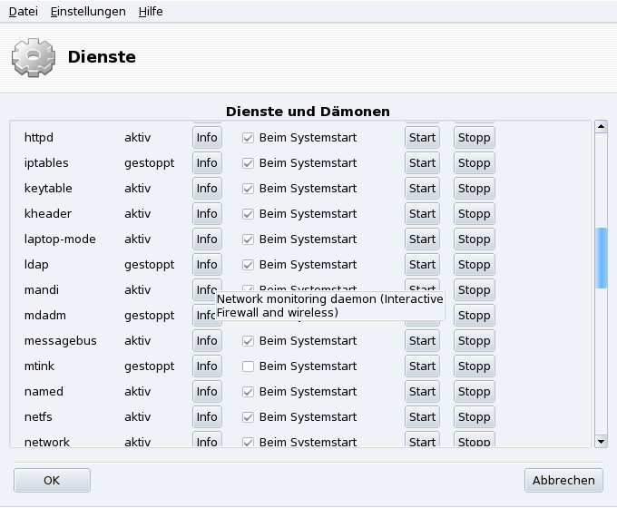
Task: Stop the mdadm service
Action: 475,315
